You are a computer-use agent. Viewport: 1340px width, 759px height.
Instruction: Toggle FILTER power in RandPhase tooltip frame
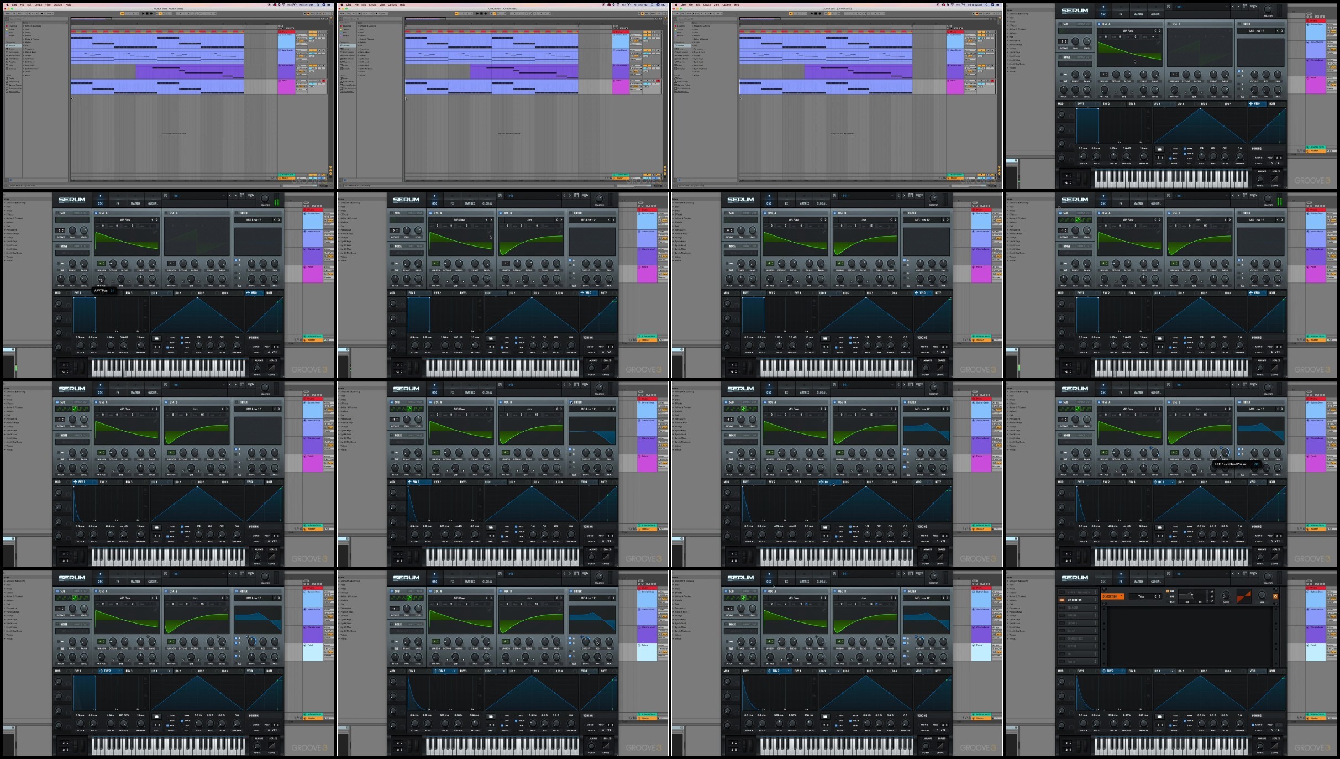(x=1239, y=402)
